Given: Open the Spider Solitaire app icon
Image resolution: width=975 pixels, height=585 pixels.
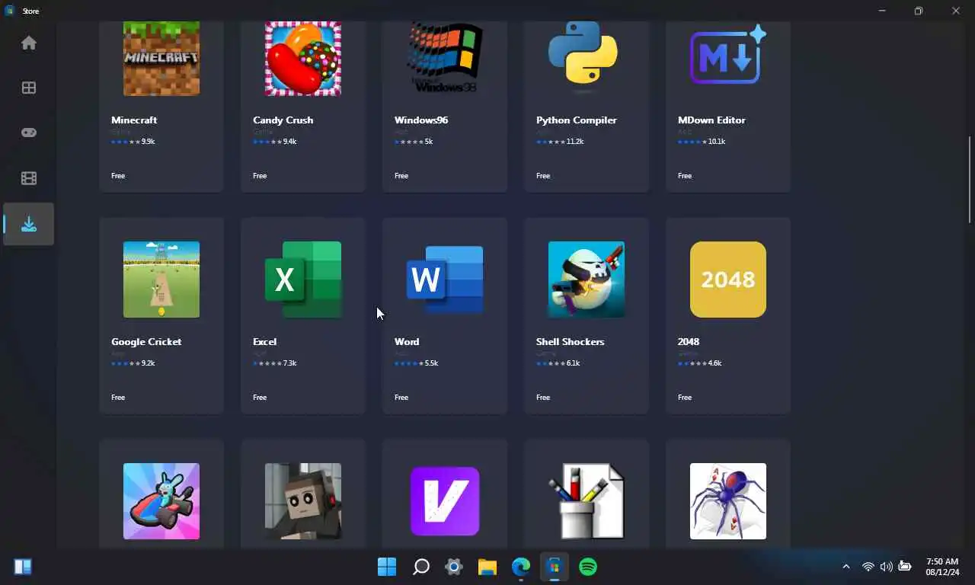Looking at the screenshot, I should pos(728,501).
